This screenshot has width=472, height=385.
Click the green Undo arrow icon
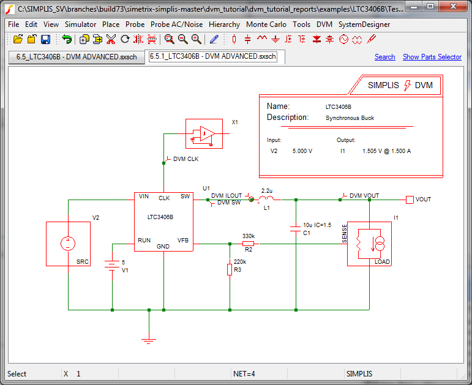[66, 39]
